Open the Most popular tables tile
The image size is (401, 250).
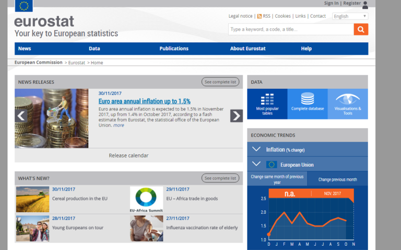click(267, 104)
